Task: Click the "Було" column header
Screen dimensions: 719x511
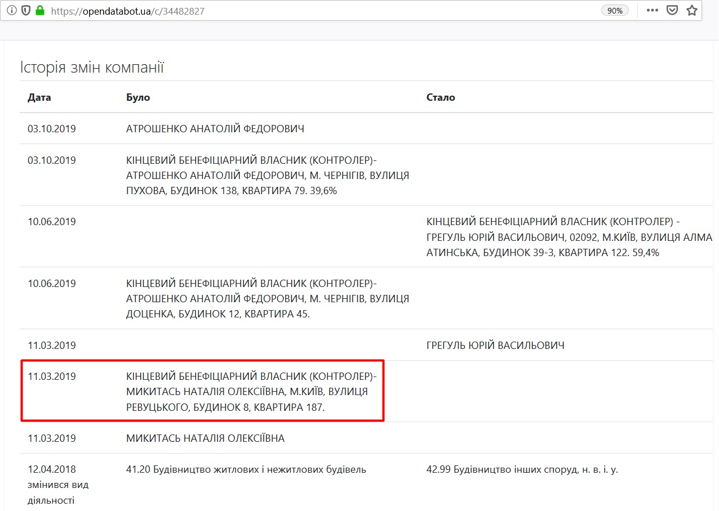Action: tap(138, 97)
